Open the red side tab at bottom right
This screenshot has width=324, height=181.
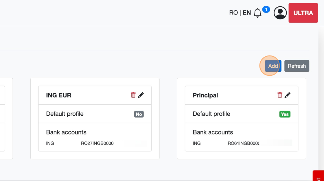[x=319, y=176]
